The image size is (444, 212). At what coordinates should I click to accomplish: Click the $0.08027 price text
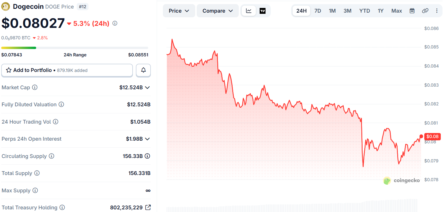(33, 23)
